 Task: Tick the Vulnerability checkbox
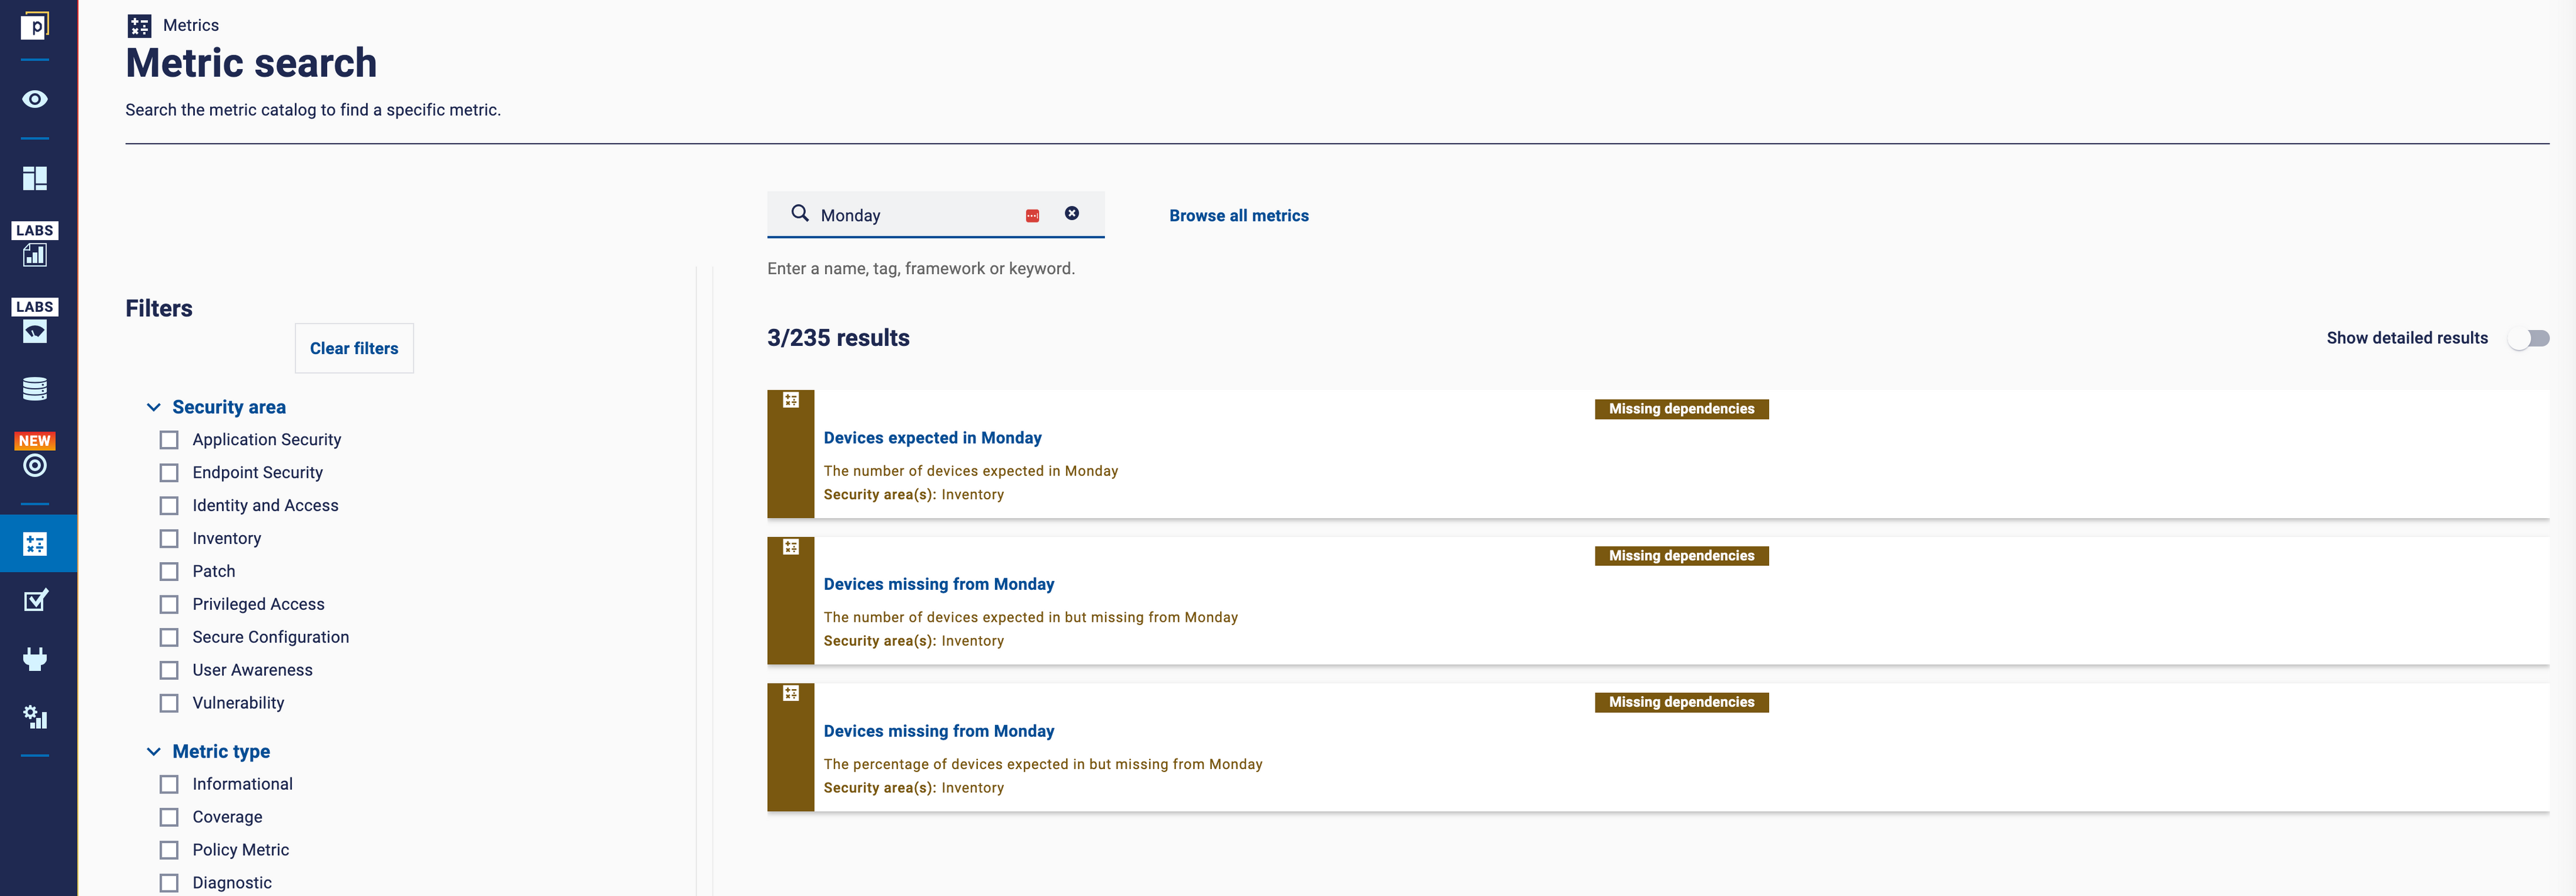pyautogui.click(x=169, y=704)
